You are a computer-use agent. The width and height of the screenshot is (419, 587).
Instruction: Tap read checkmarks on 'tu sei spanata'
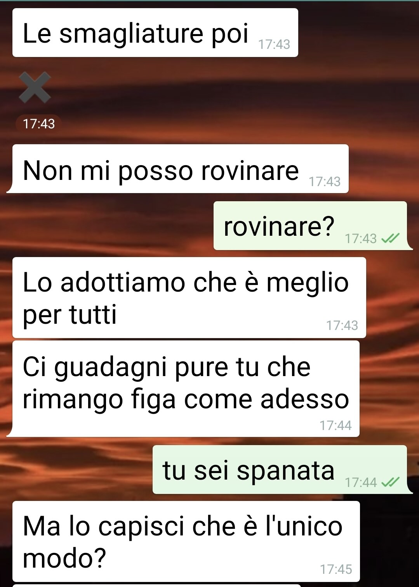click(x=390, y=482)
